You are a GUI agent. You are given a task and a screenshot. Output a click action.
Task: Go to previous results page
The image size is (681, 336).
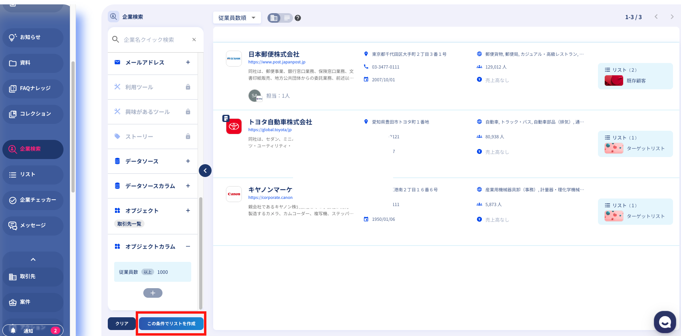click(x=656, y=17)
